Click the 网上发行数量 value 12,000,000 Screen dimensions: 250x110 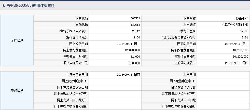point(131,50)
